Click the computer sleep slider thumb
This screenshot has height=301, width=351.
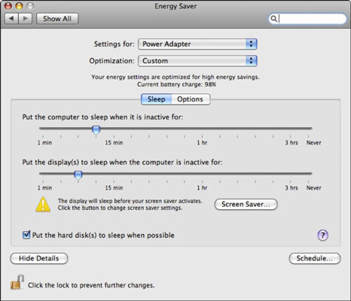96,130
